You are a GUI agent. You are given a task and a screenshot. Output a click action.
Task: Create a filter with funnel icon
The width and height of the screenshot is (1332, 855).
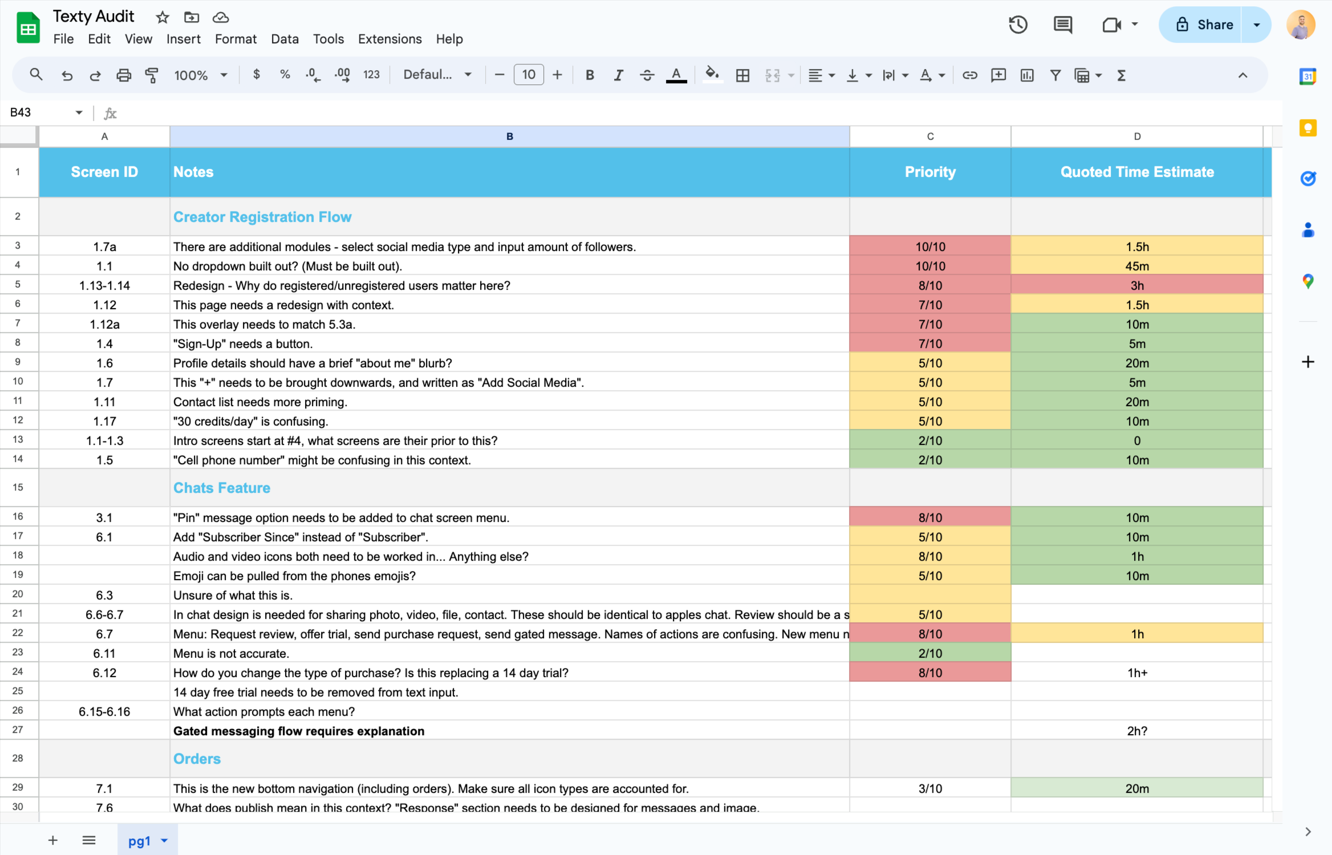1055,75
